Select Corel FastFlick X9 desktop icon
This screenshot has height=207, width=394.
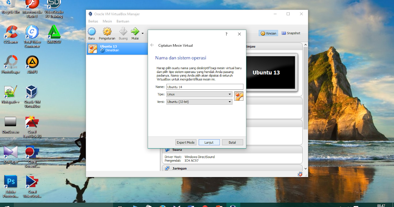coord(32,126)
